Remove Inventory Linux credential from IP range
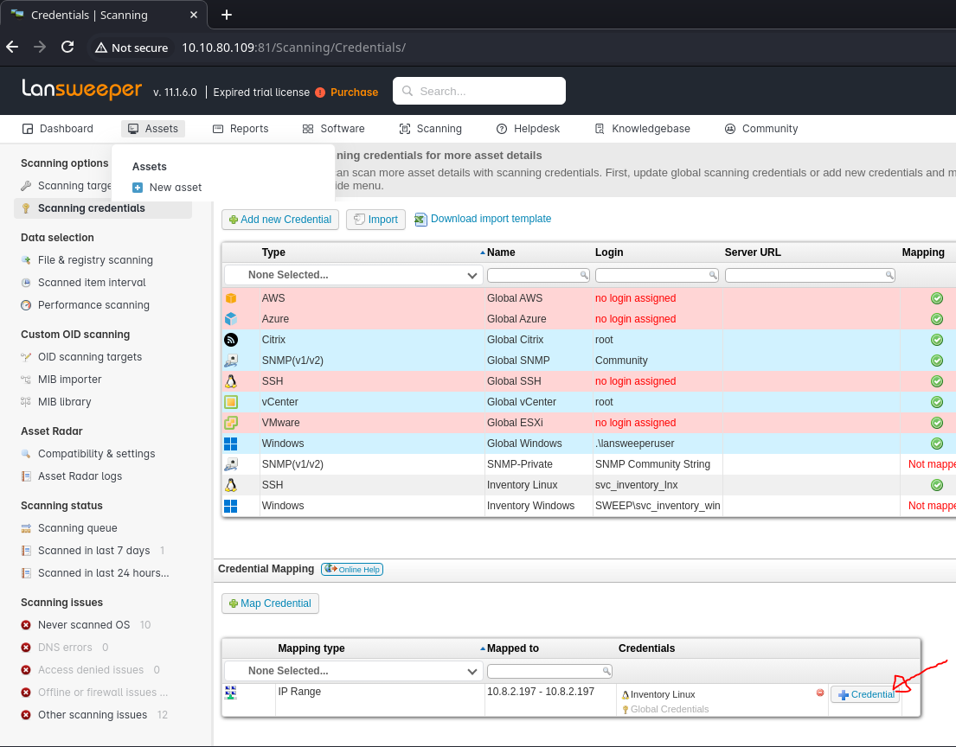The height and width of the screenshot is (747, 956). tap(820, 693)
